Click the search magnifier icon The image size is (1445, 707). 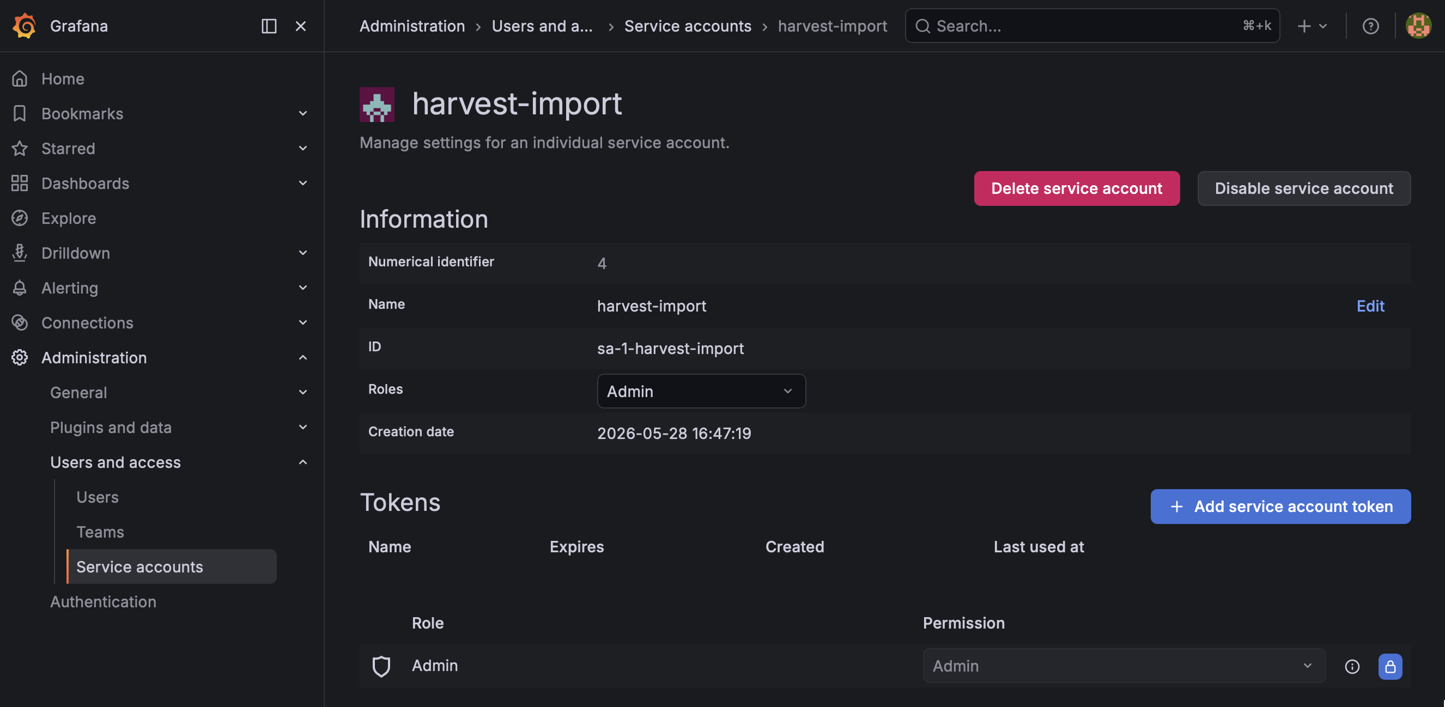pos(923,26)
